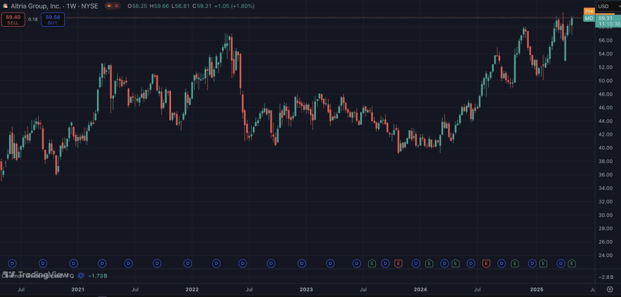Click the 50.00 price scale label
Screen dimensions: 621x297
[x=605, y=81]
